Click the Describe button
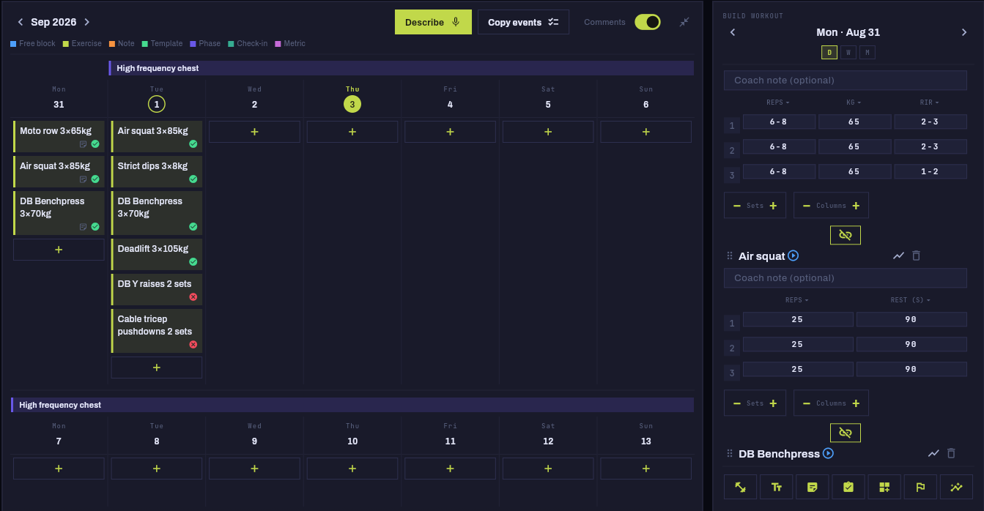This screenshot has width=984, height=511. point(433,22)
